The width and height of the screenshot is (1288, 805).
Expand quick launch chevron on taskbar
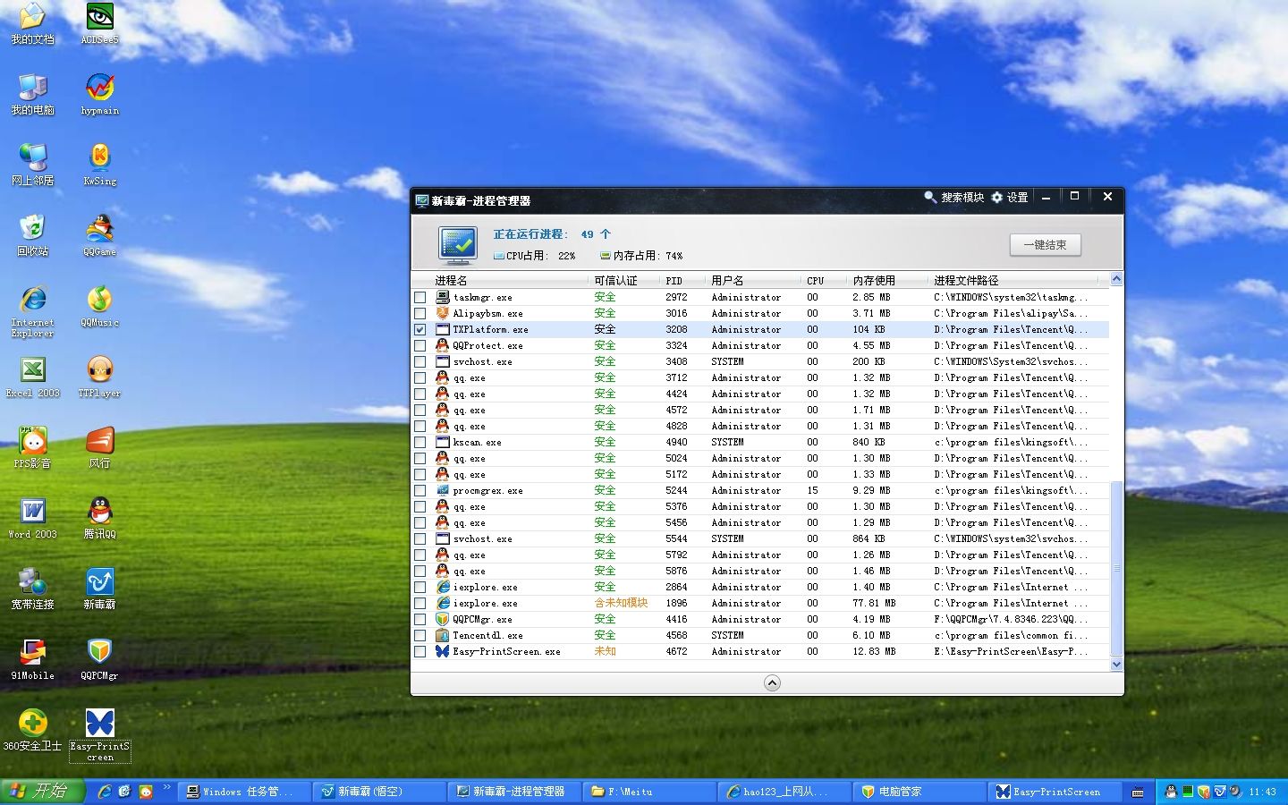166,788
